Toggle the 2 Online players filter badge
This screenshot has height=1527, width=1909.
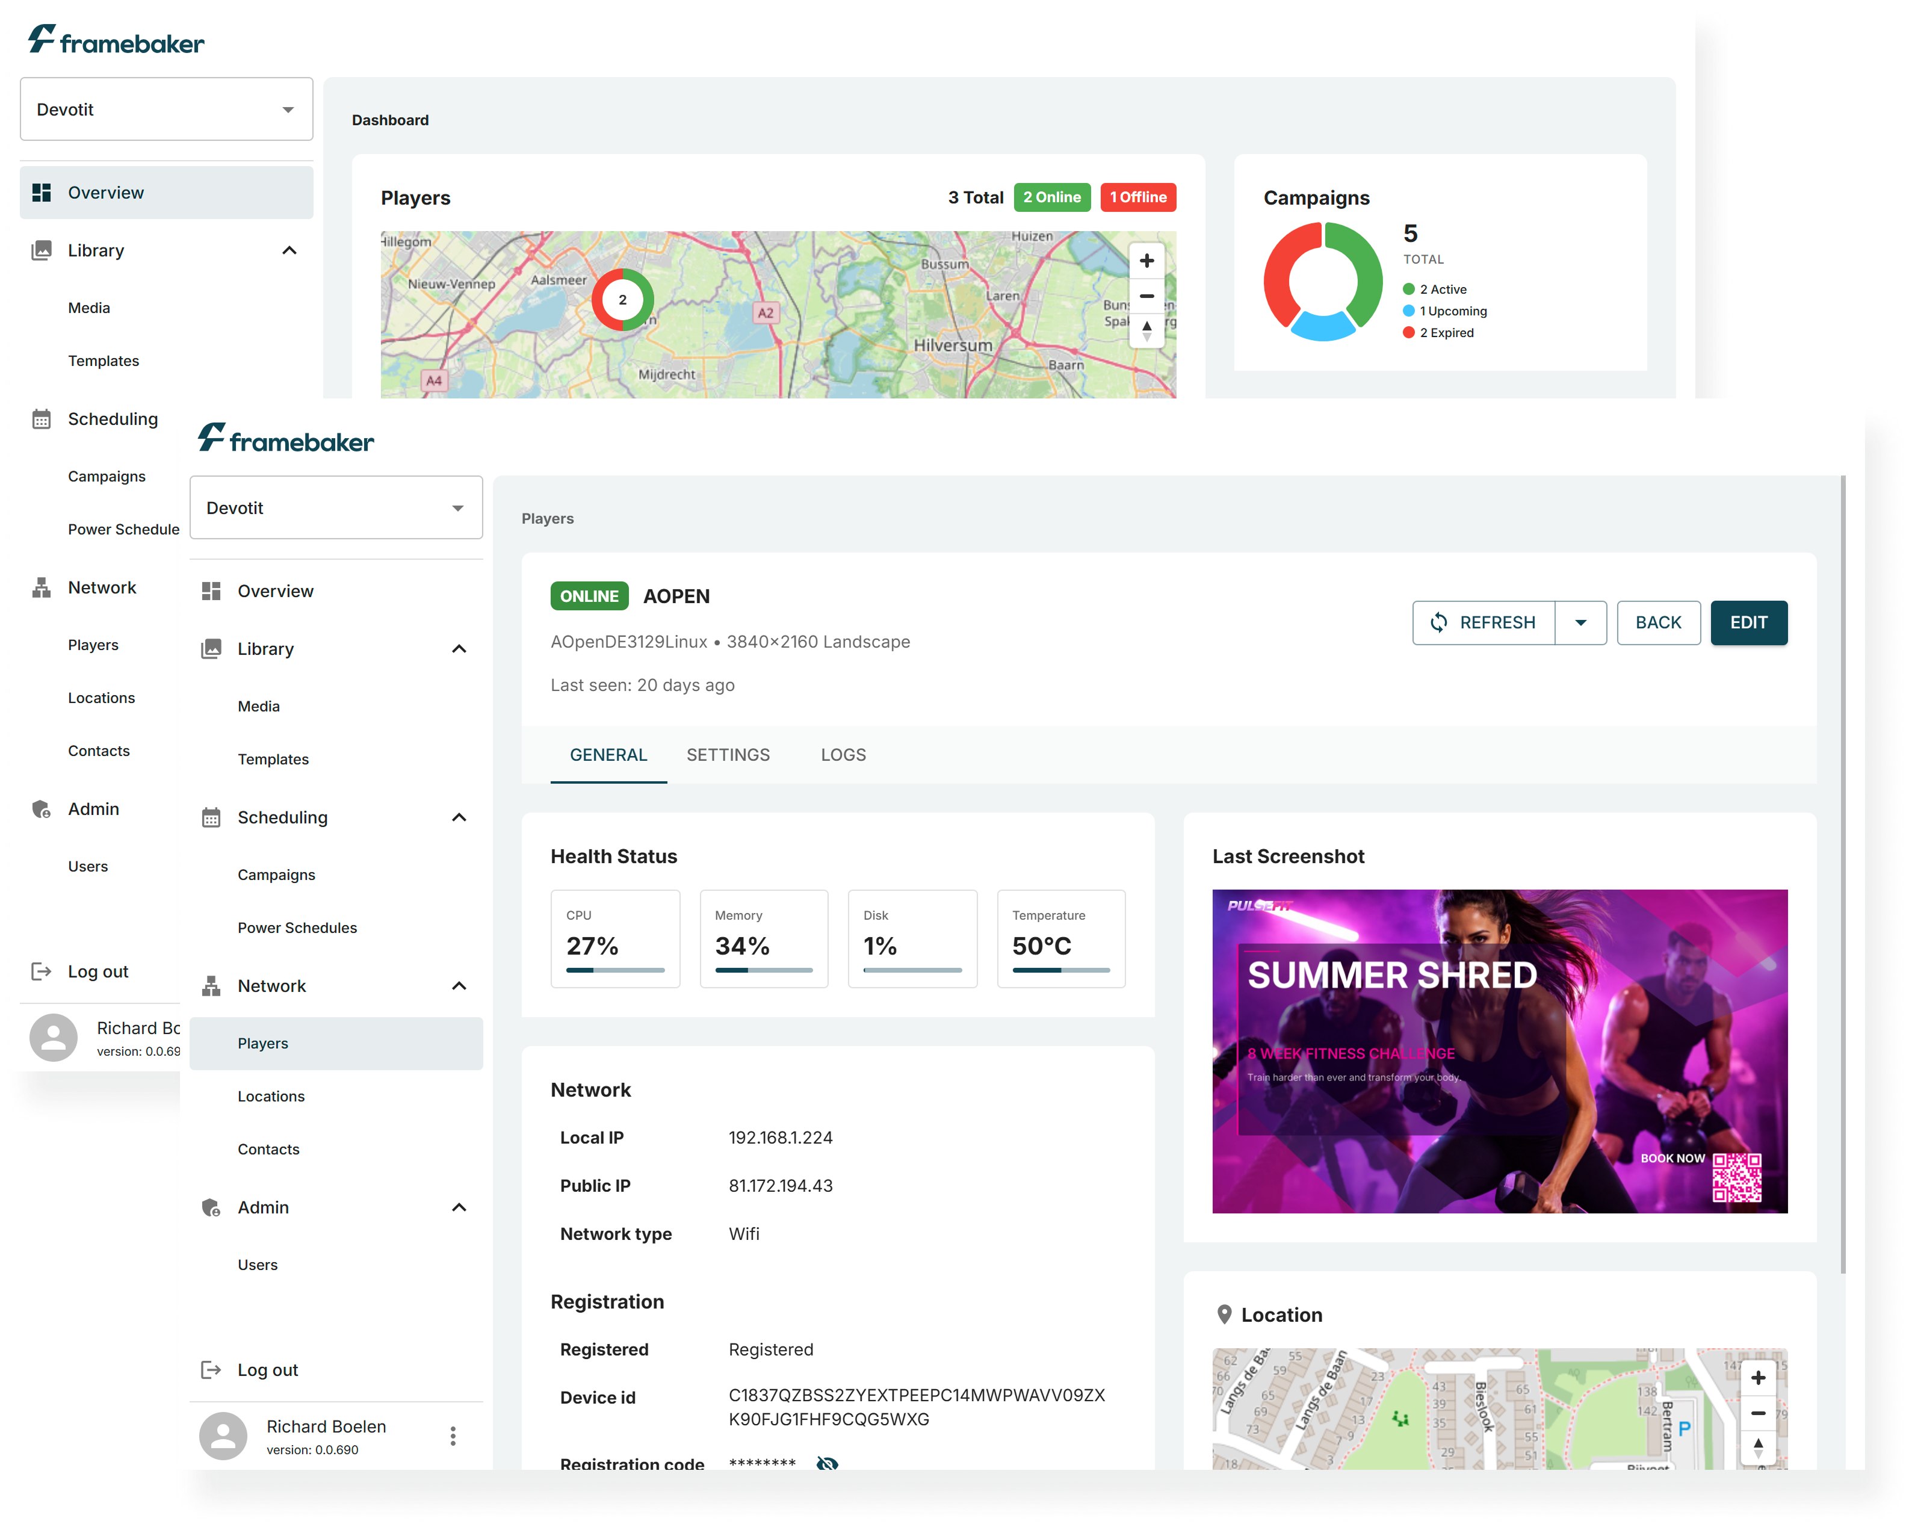coord(1052,197)
